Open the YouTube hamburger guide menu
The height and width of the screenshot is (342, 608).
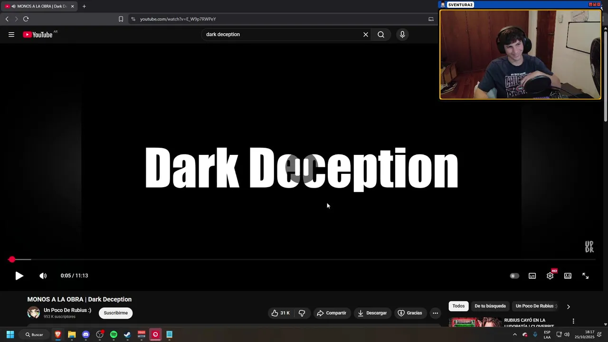click(11, 34)
